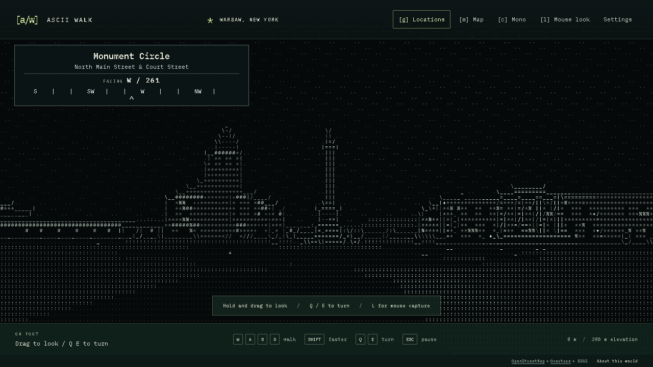Image resolution: width=653 pixels, height=367 pixels.
Task: Open the Locations menu
Action: (x=421, y=19)
